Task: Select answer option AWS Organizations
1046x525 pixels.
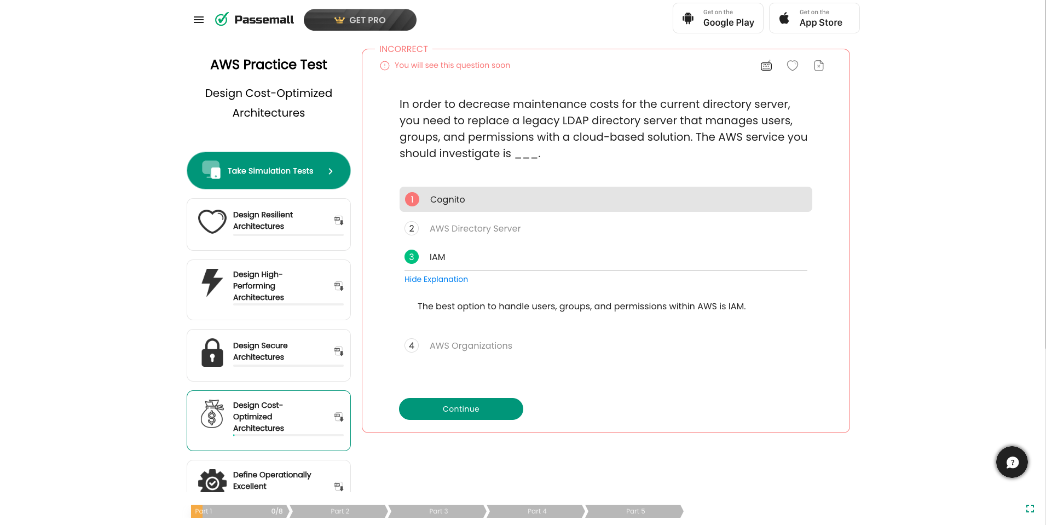Action: pos(605,345)
